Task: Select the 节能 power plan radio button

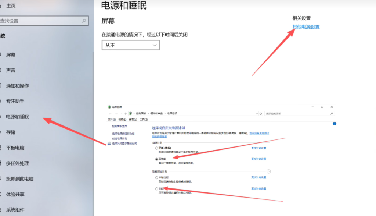Action: (x=157, y=188)
